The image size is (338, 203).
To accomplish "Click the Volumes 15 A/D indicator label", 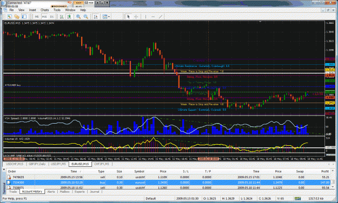I will coord(17,139).
